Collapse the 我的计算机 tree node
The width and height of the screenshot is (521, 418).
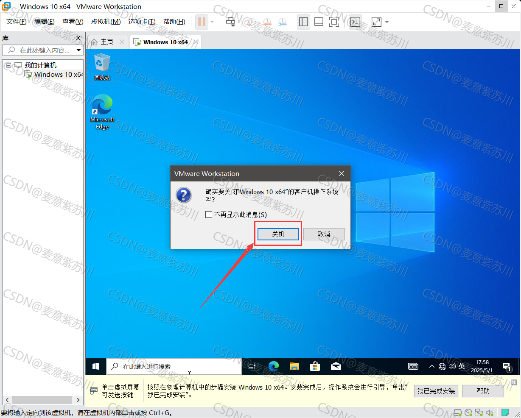(x=8, y=65)
